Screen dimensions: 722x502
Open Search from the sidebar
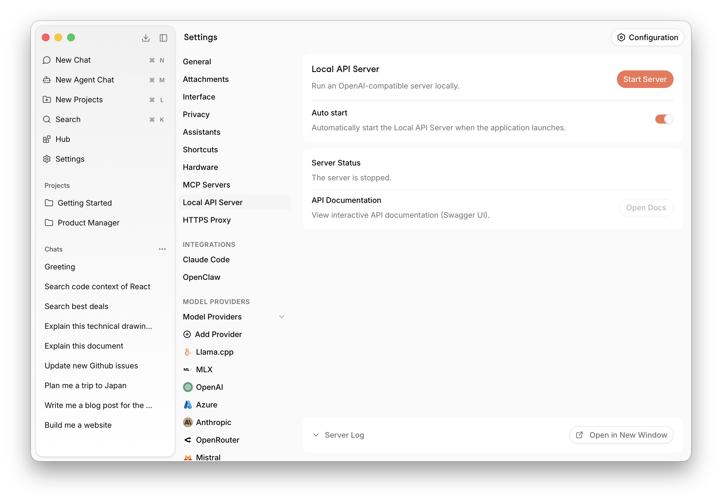click(x=68, y=119)
